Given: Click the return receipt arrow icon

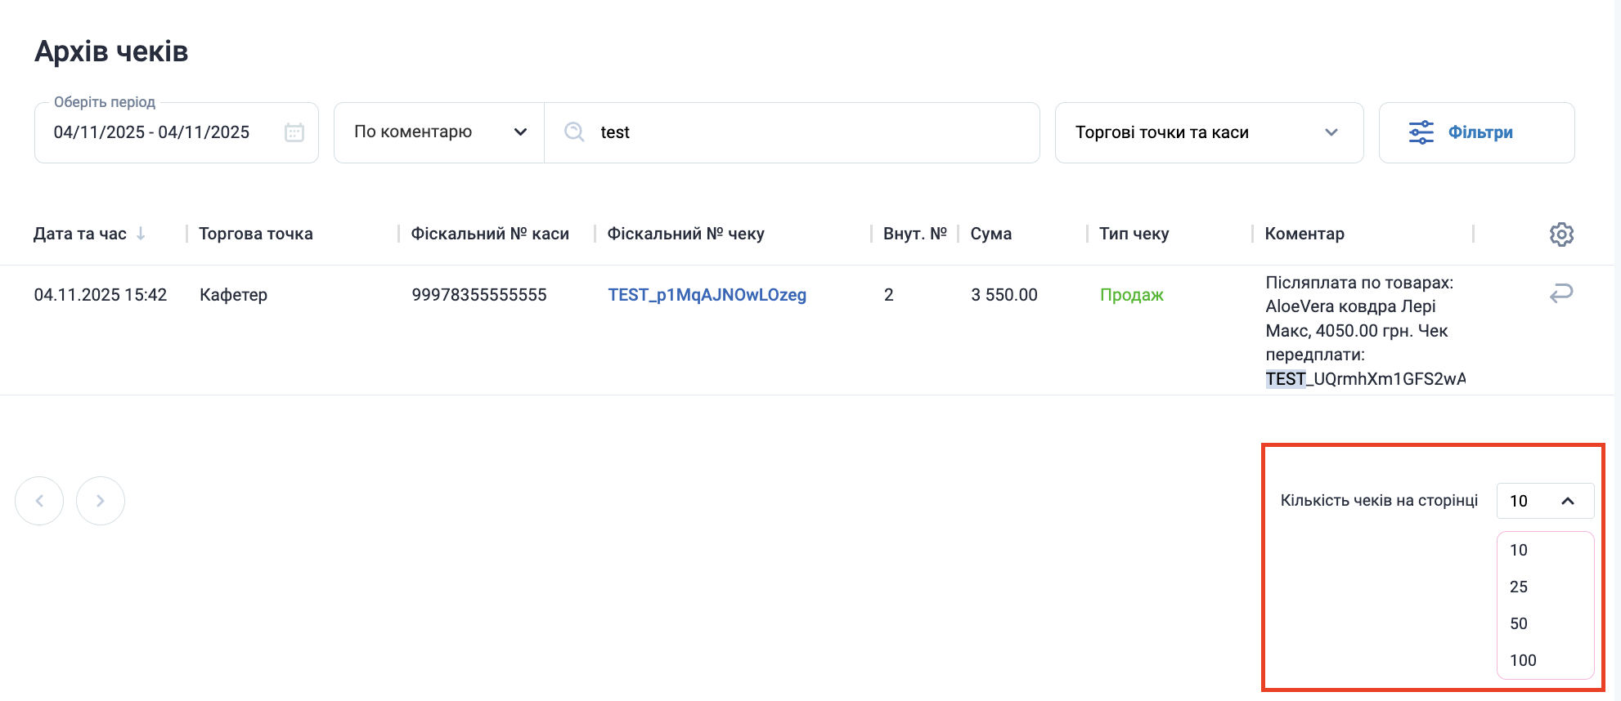Looking at the screenshot, I should 1560,293.
